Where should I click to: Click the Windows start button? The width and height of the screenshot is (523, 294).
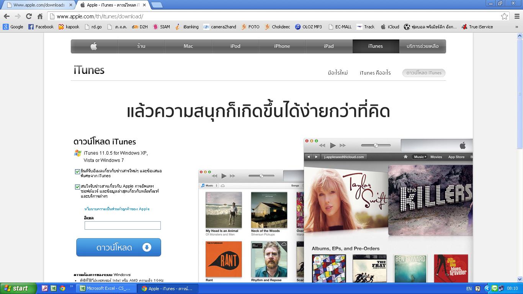tap(18, 288)
